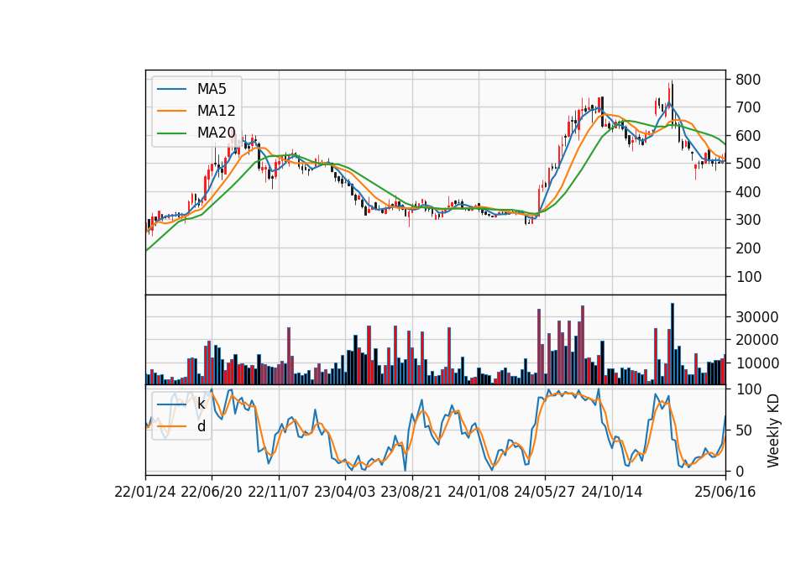Click the 24/05/27 date label
This screenshot has height=579, width=806.
click(x=545, y=493)
